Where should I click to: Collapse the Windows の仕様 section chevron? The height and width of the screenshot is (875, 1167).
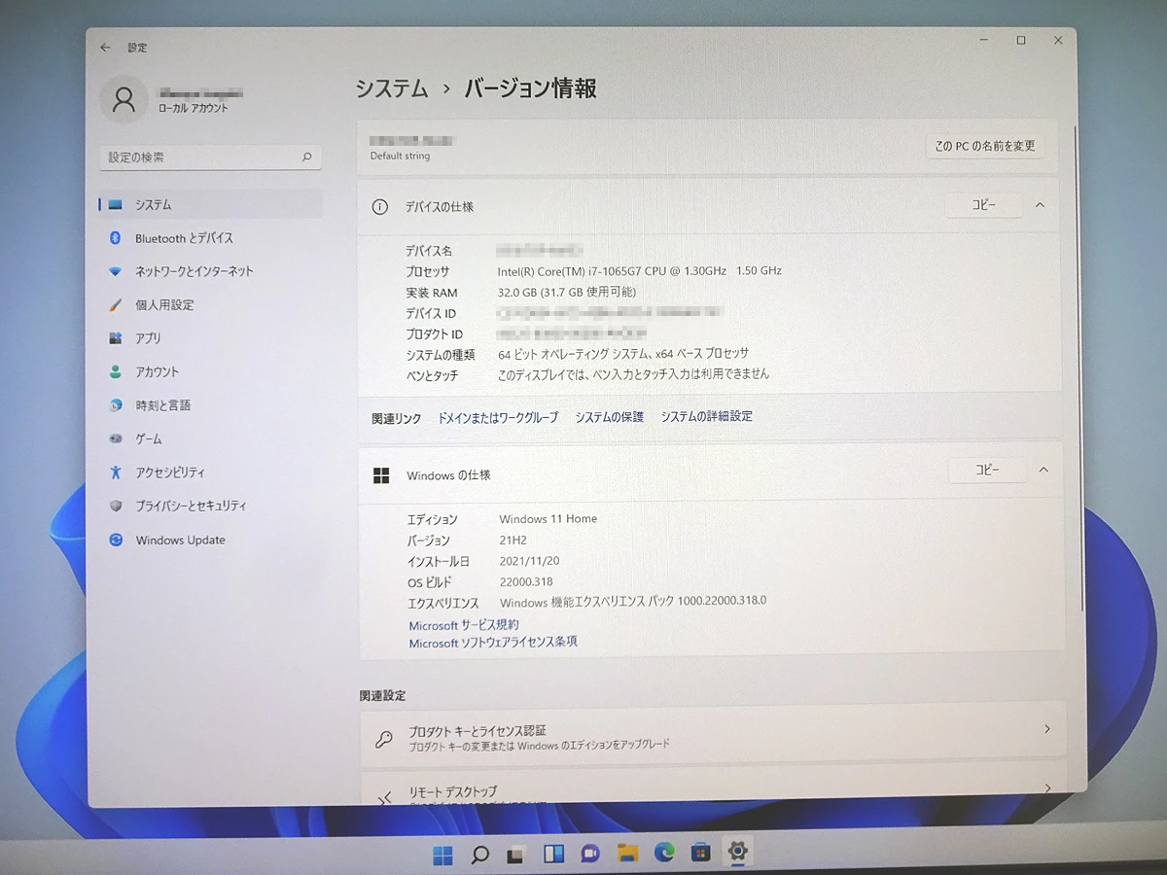(x=1043, y=470)
